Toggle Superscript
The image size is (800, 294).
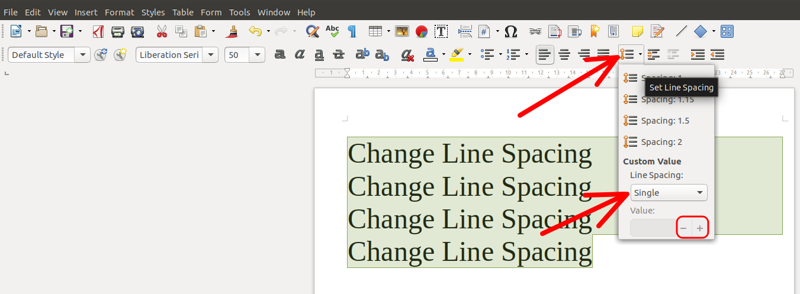[x=362, y=54]
